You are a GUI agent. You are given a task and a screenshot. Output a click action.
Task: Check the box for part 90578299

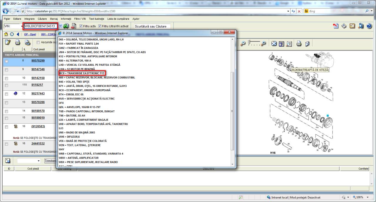pos(6,61)
